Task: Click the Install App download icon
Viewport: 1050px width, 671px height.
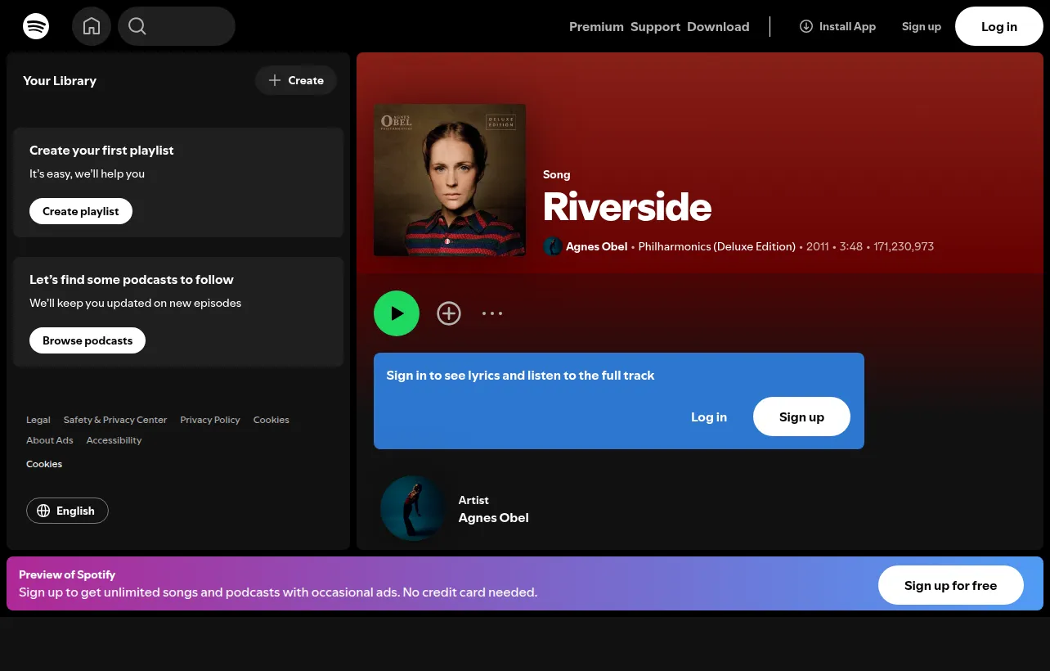Action: click(806, 26)
